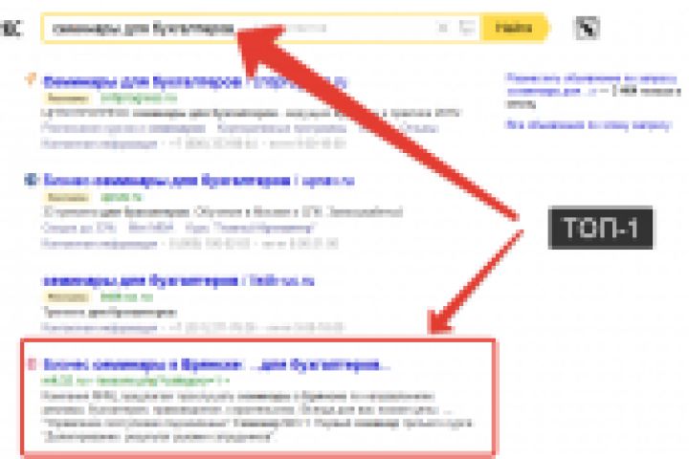Click the square icon right of search button
Viewport: 689px width, 459px height.
pyautogui.click(x=588, y=28)
